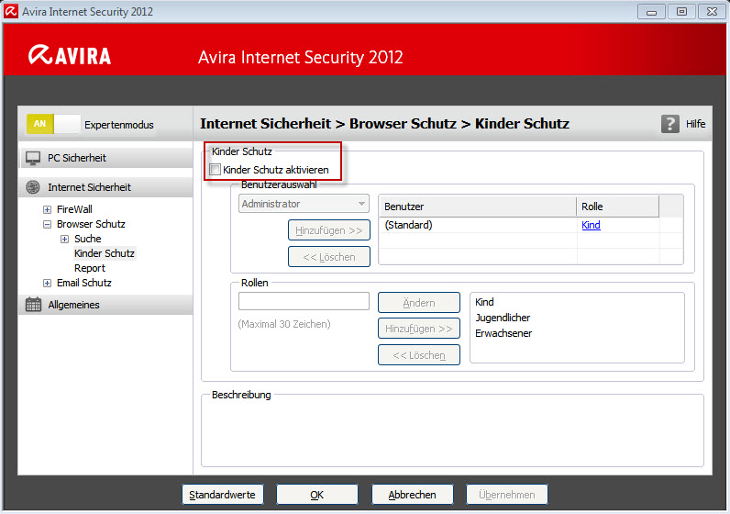Select the Email Schutz tree label
The image size is (730, 514).
[83, 283]
